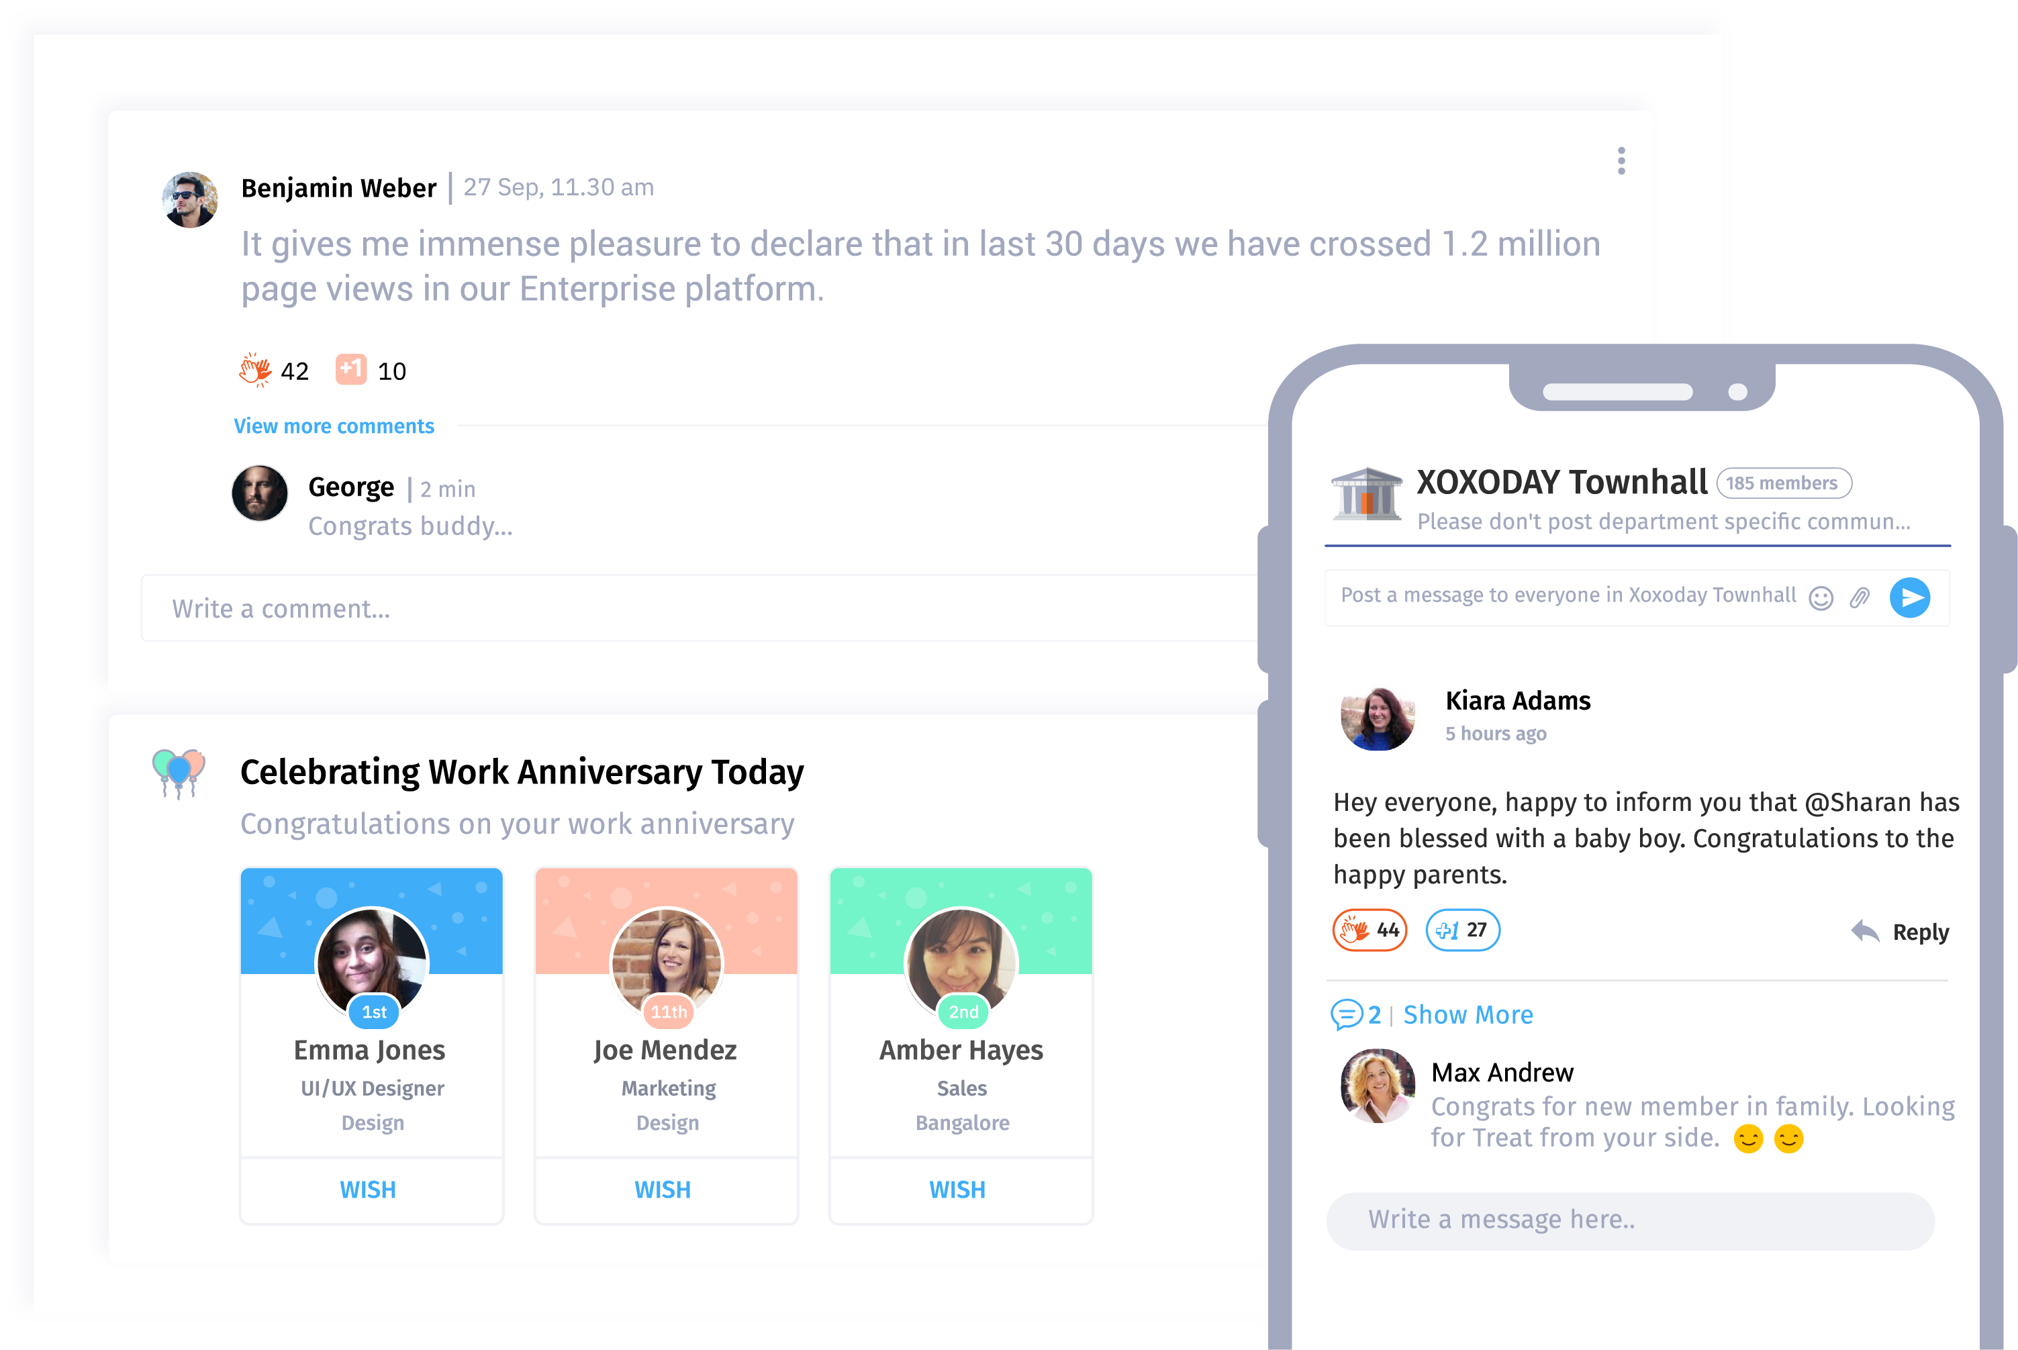2018x1350 pixels.
Task: Click WISH for Joe Mendez
Action: click(663, 1190)
